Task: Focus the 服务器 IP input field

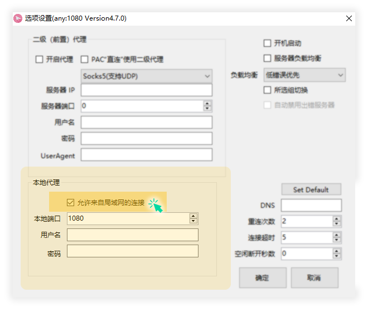Action: tap(147, 90)
